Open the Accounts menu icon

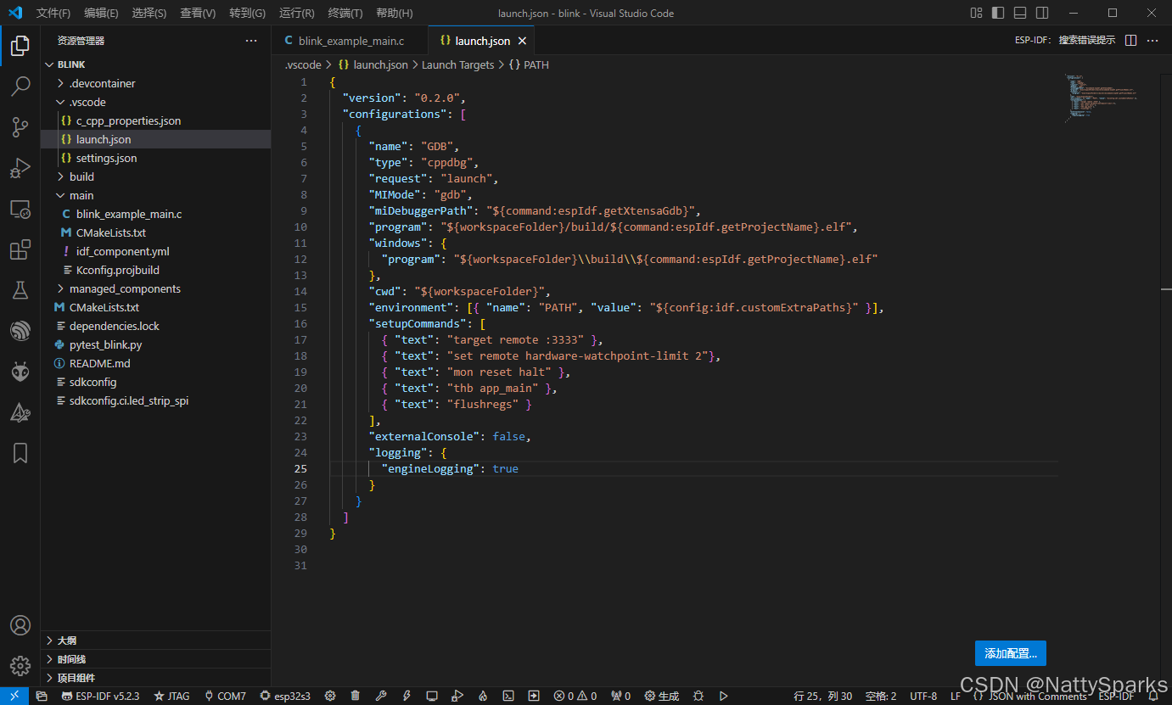pos(20,625)
